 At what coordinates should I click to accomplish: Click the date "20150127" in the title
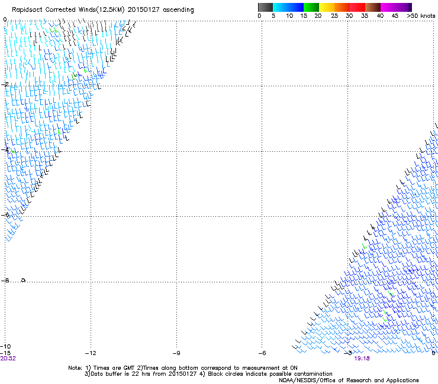pyautogui.click(x=144, y=9)
